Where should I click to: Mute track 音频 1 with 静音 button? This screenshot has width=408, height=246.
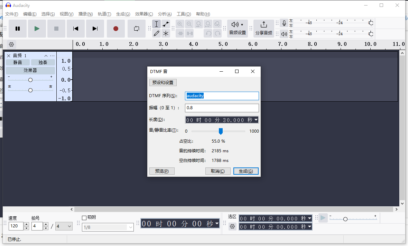coord(18,62)
